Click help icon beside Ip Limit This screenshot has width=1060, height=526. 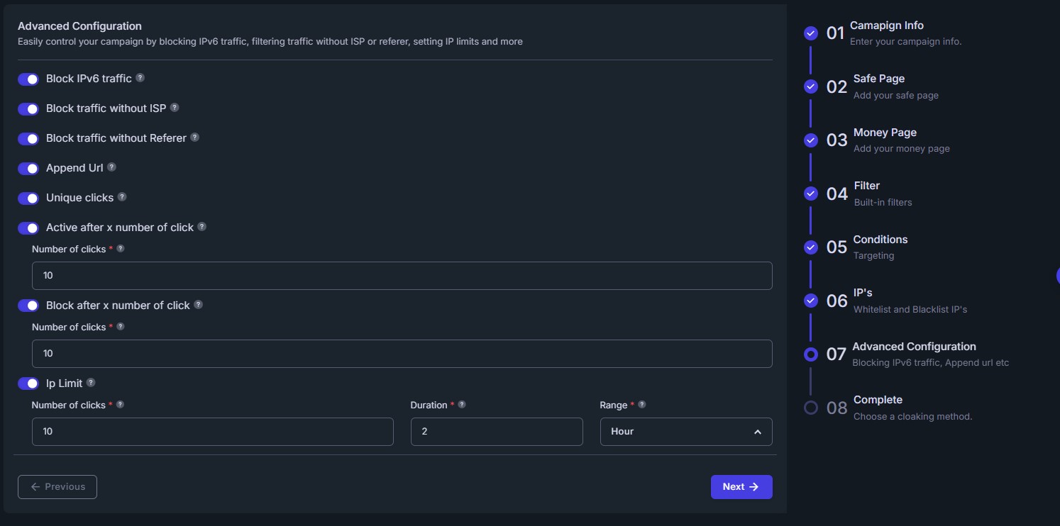91,383
